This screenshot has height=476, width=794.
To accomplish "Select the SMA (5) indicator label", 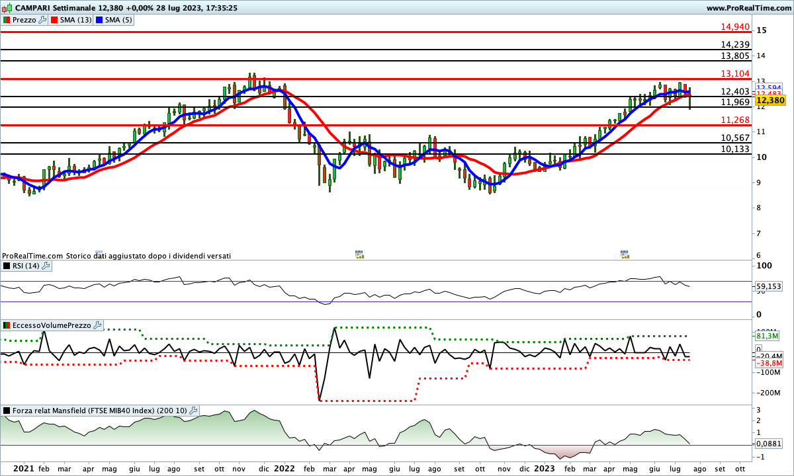I will [118, 20].
